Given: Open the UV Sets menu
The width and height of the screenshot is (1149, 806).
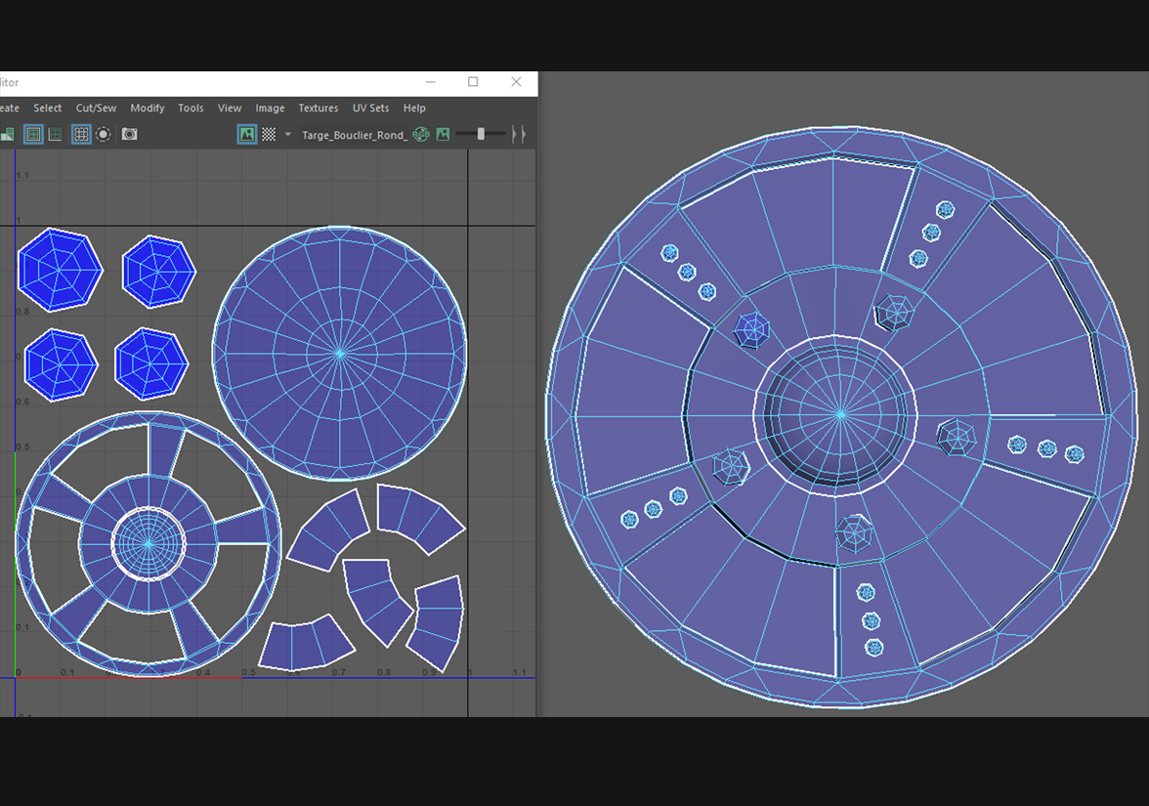Looking at the screenshot, I should click(x=370, y=108).
